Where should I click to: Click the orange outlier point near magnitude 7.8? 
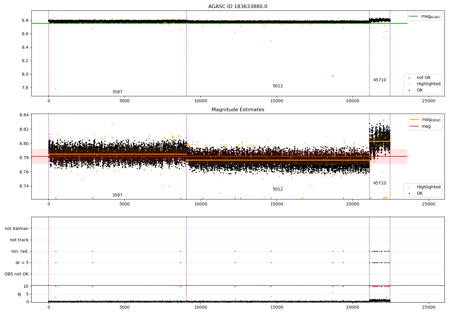click(56, 89)
